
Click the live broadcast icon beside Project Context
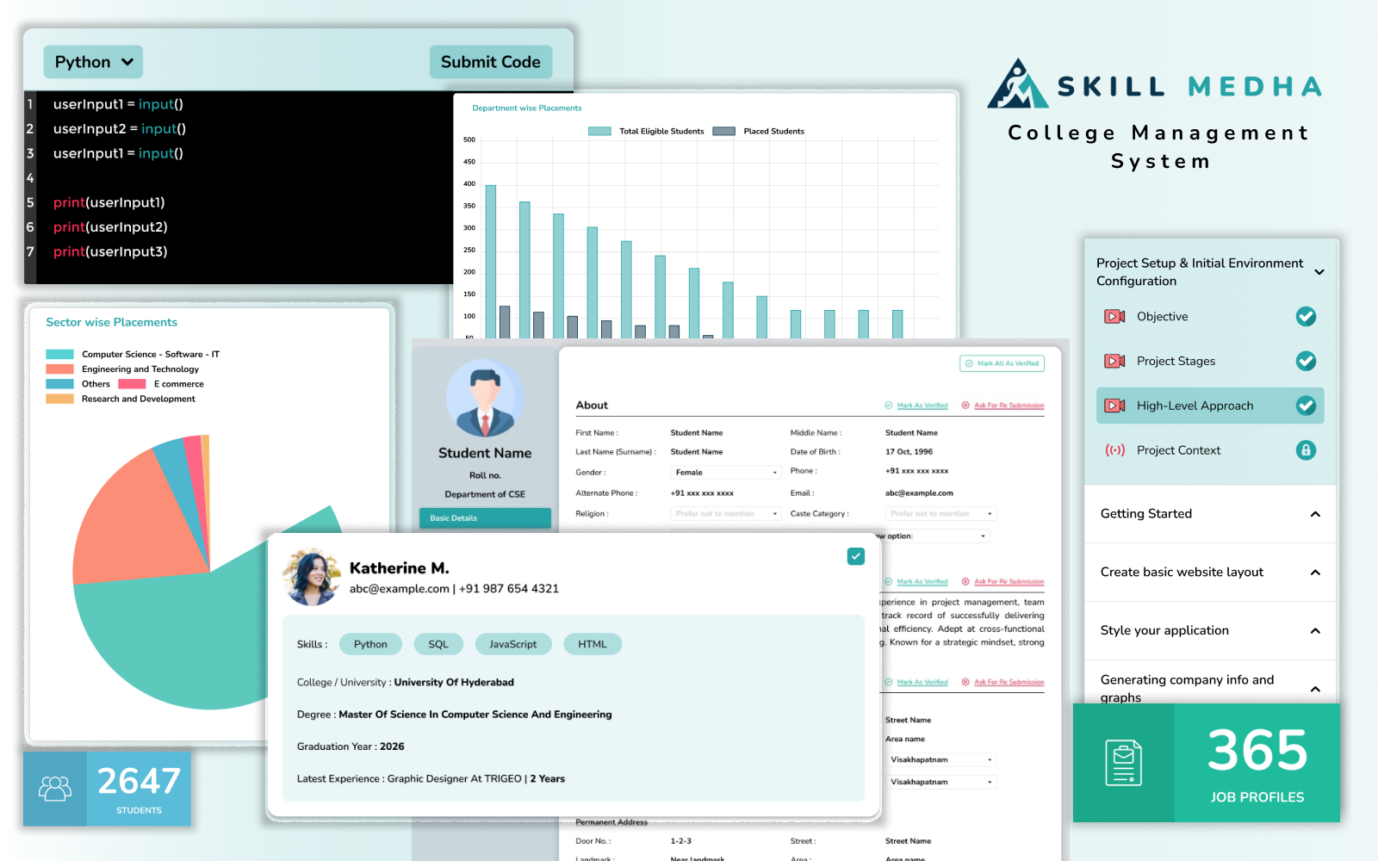point(1114,450)
